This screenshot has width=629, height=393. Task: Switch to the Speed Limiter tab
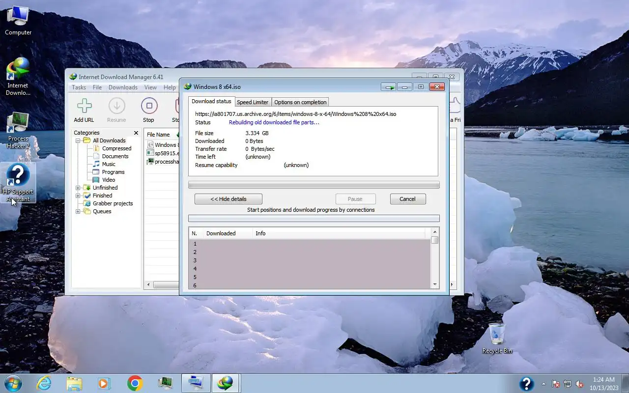click(x=253, y=102)
